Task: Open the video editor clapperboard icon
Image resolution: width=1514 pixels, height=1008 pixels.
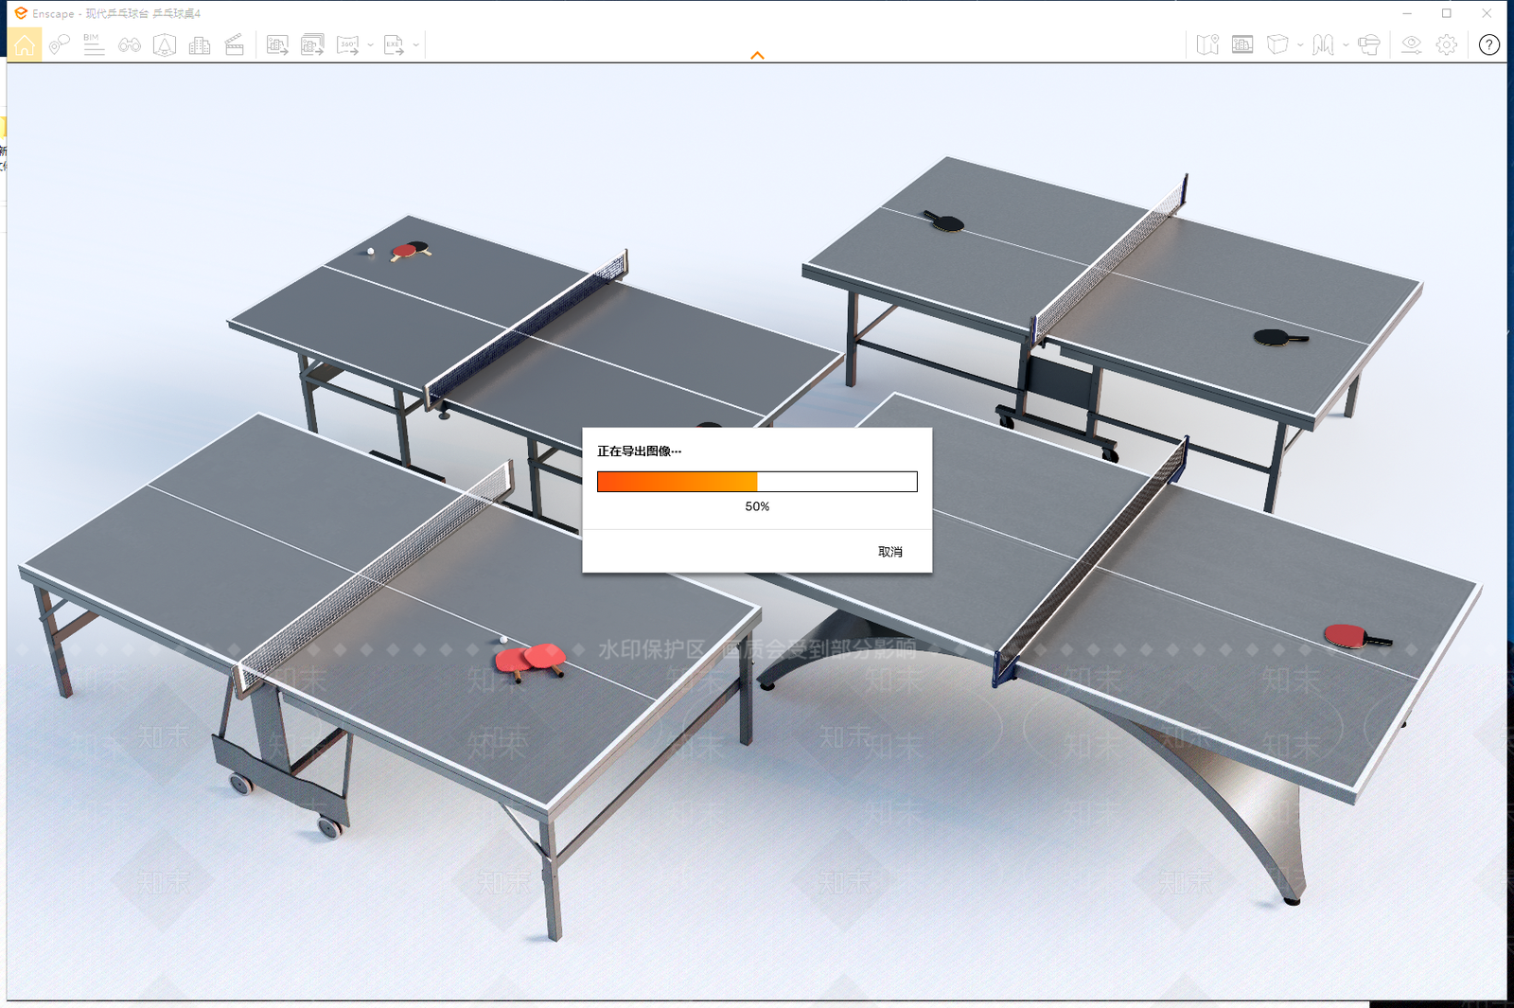Action: 235,44
